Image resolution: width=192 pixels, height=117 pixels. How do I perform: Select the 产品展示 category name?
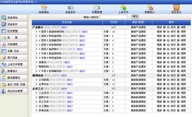coord(38,27)
